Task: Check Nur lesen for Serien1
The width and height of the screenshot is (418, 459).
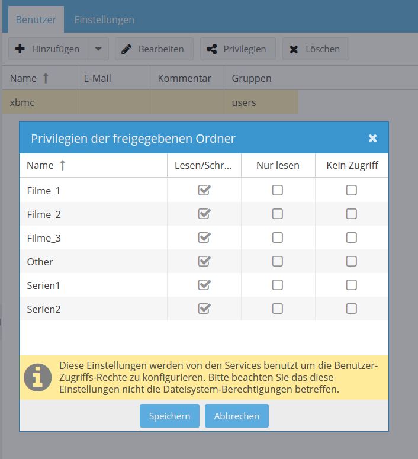Action: (x=278, y=285)
